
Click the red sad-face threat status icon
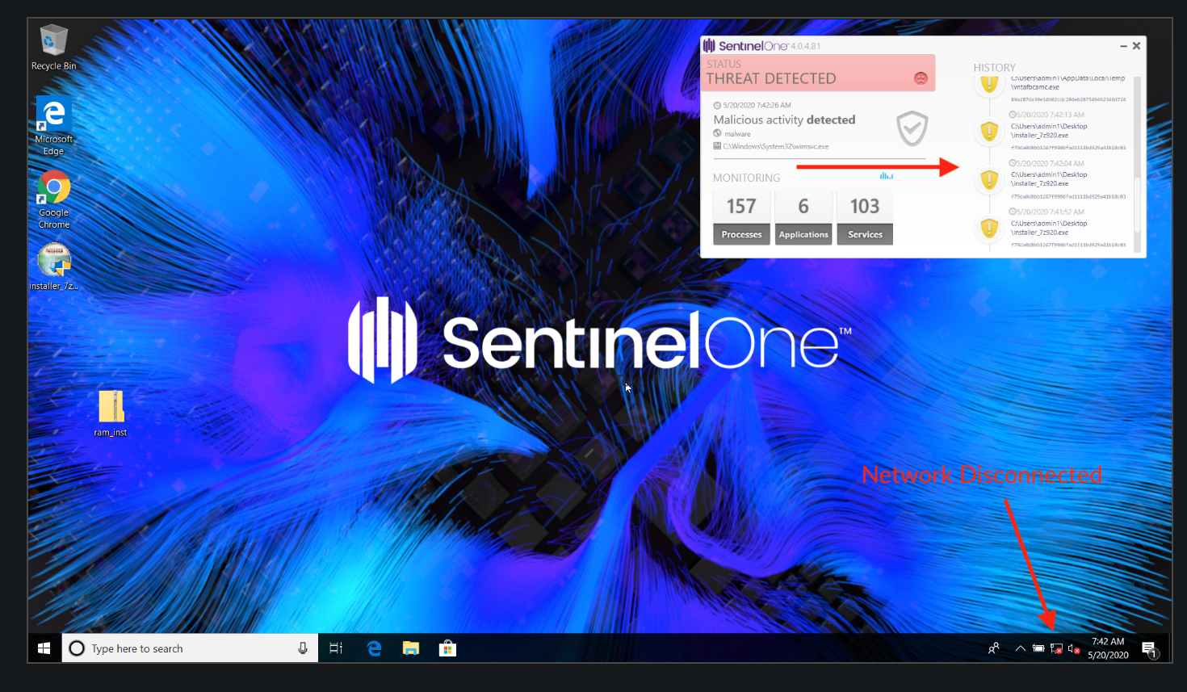click(921, 78)
